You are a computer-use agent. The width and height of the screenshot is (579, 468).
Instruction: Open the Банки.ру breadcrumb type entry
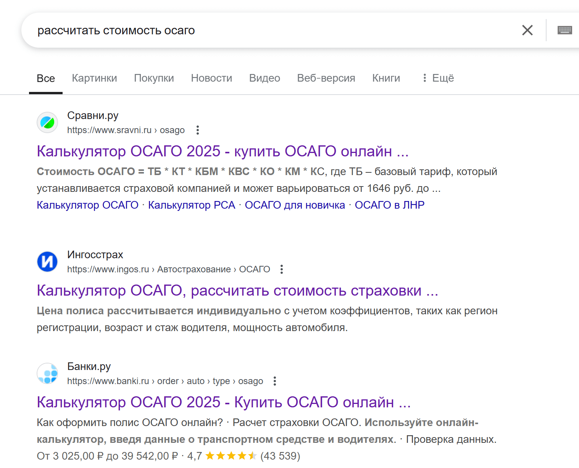[221, 381]
